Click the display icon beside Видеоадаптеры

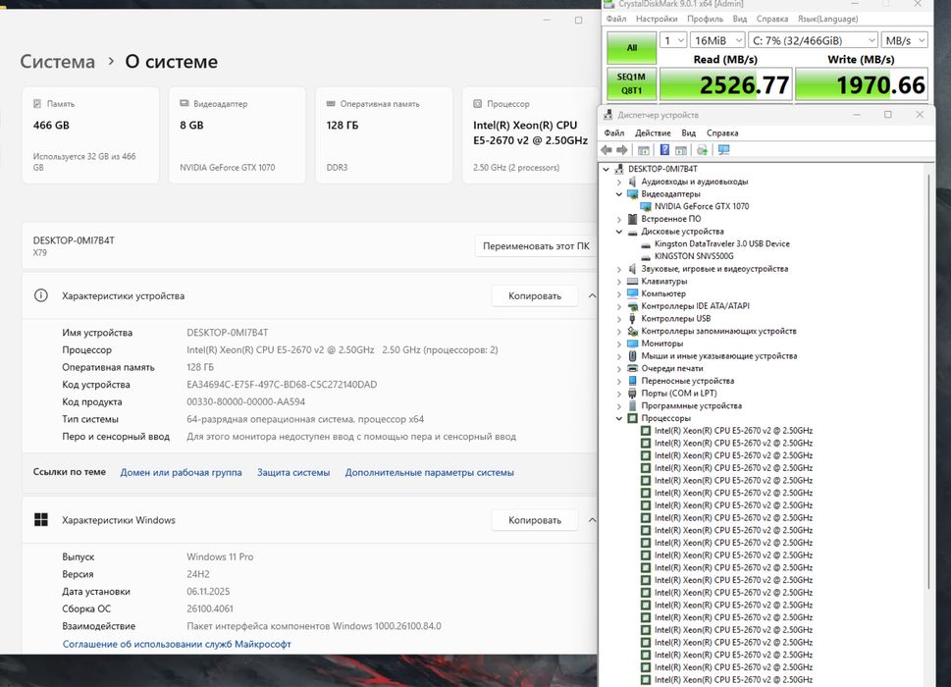pos(632,194)
